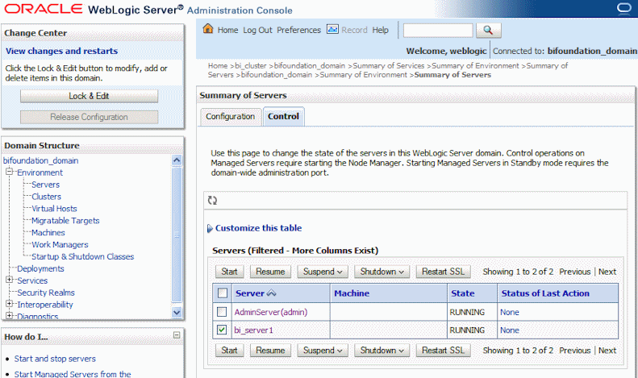Expand the Services tree node
The width and height of the screenshot is (638, 378).
(x=9, y=280)
